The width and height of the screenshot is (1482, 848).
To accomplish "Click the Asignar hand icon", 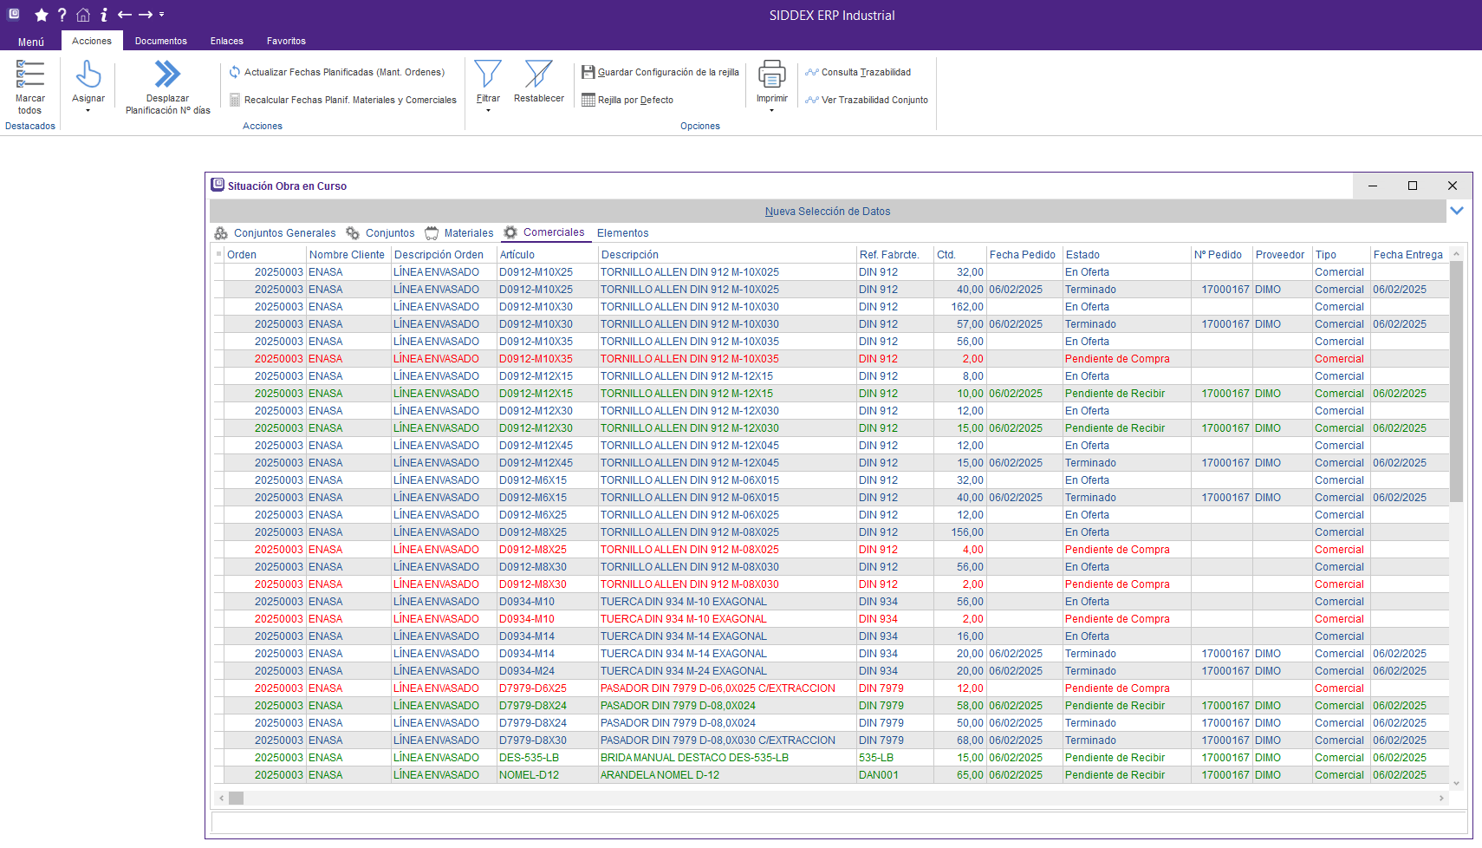I will pos(88,75).
